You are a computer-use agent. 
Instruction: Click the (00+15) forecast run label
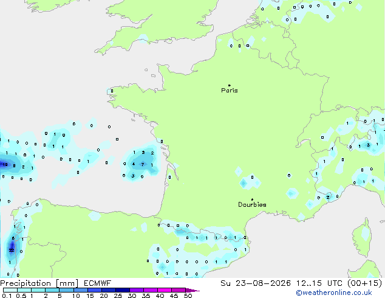[364, 283]
